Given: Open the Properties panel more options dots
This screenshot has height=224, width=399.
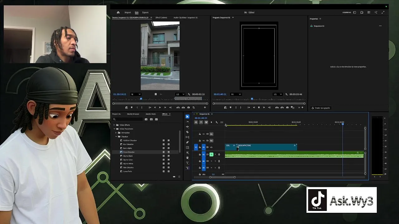Looking at the screenshot, I should [380, 26].
